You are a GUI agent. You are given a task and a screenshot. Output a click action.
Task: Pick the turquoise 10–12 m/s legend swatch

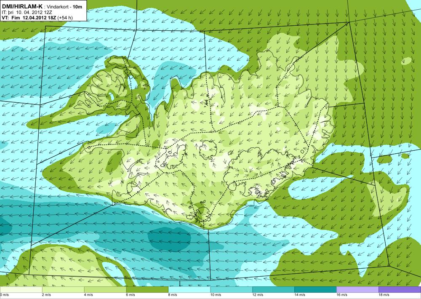pyautogui.click(x=232, y=290)
